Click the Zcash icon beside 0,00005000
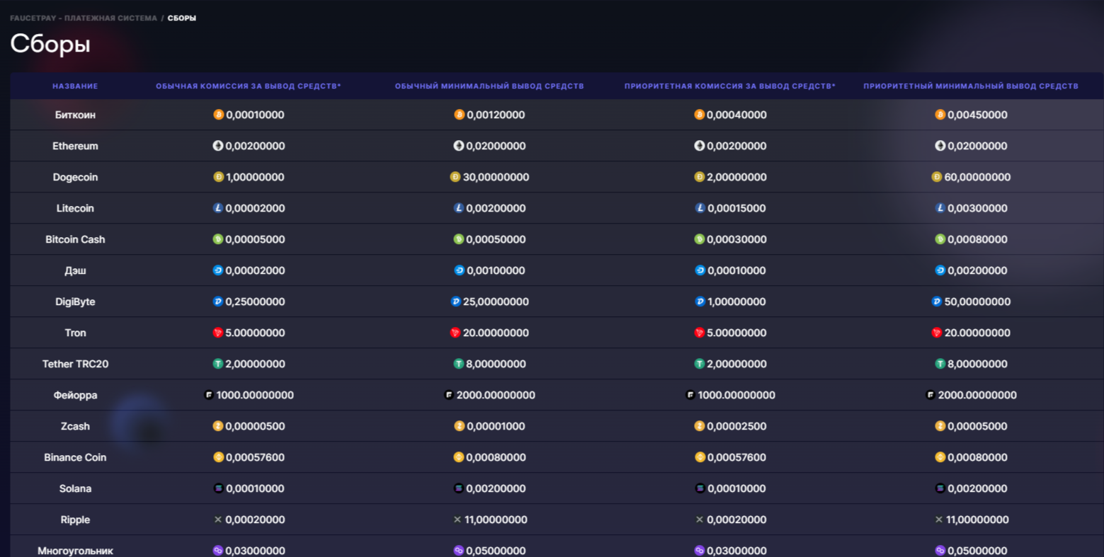 [x=940, y=426]
